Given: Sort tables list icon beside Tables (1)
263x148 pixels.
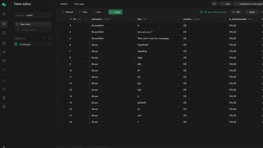Looking at the screenshot, I should [44, 38].
